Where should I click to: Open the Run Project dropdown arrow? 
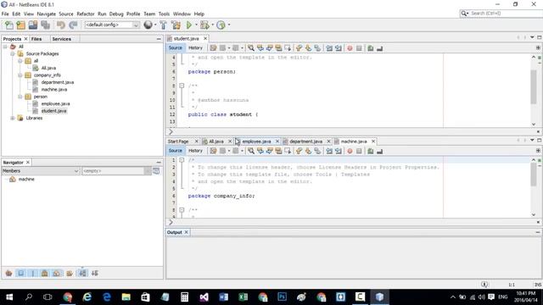click(x=196, y=25)
